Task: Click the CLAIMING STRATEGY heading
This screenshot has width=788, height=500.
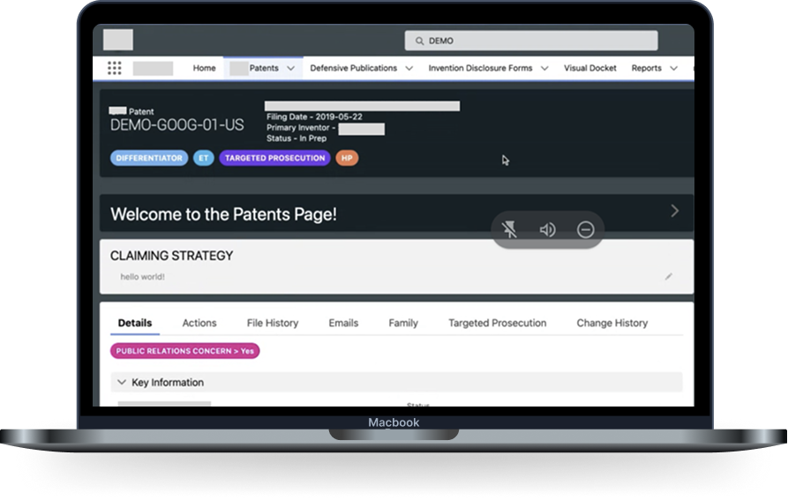Action: [x=171, y=256]
